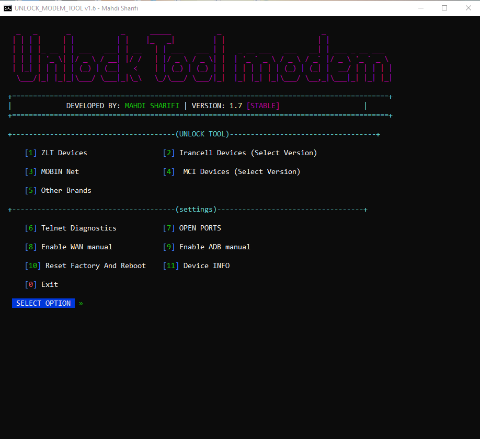This screenshot has width=480, height=439.
Task: Select Reset Factory And Reboot option
Action: [86, 265]
